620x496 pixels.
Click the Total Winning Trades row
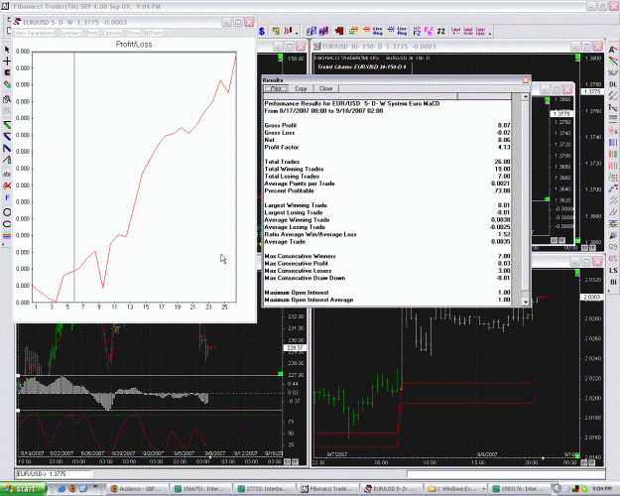click(387, 169)
